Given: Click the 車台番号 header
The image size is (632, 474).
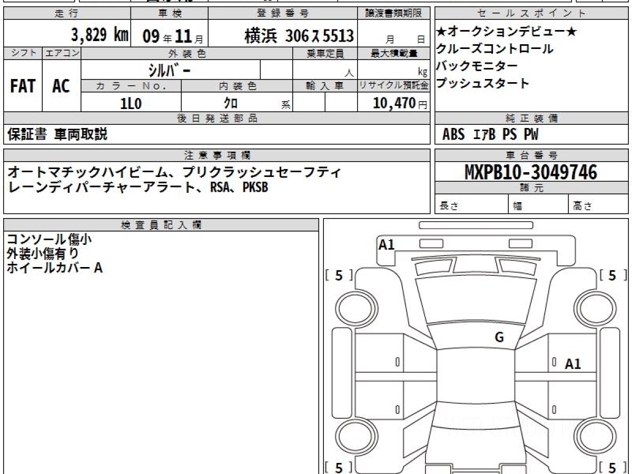Looking at the screenshot, I should click(x=531, y=155).
